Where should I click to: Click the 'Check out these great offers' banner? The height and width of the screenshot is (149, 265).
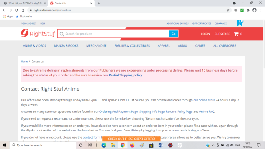tap(131, 139)
